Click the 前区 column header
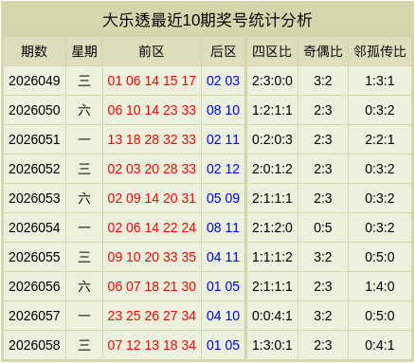The height and width of the screenshot is (363, 415). tap(152, 51)
